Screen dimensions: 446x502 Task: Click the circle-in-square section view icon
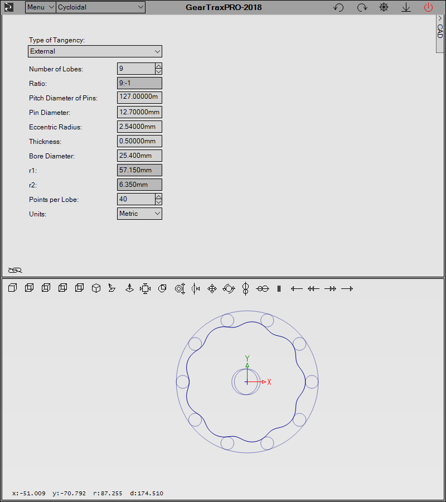point(162,288)
